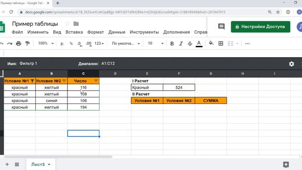
Task: Open the Вставка menu
Action: (x=74, y=32)
